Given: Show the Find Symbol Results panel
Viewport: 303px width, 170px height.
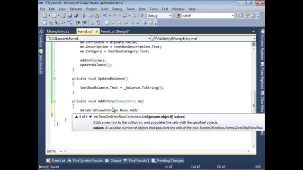Looking at the screenshot, I should point(85,161).
